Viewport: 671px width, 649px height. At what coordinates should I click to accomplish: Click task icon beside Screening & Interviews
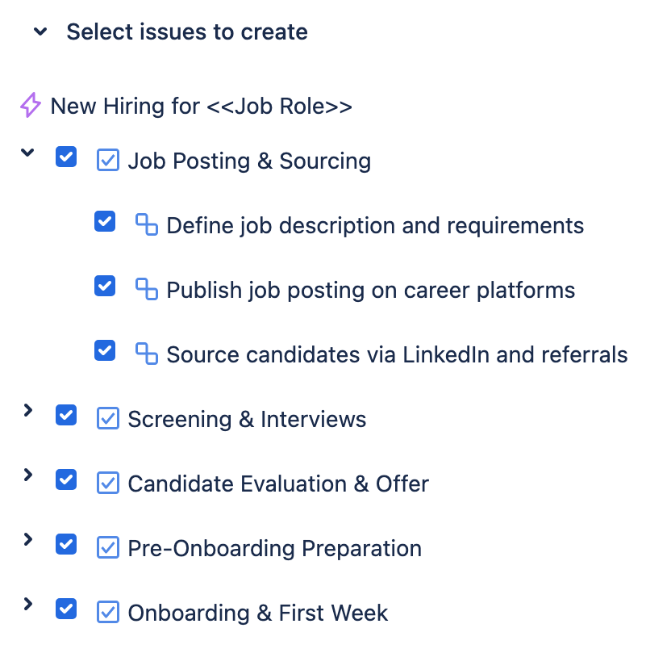(x=108, y=418)
